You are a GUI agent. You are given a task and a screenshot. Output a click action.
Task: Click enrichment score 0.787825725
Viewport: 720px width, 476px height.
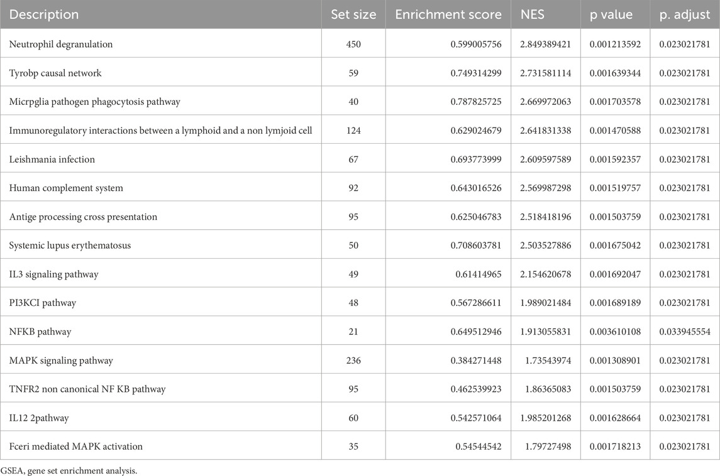tap(476, 102)
